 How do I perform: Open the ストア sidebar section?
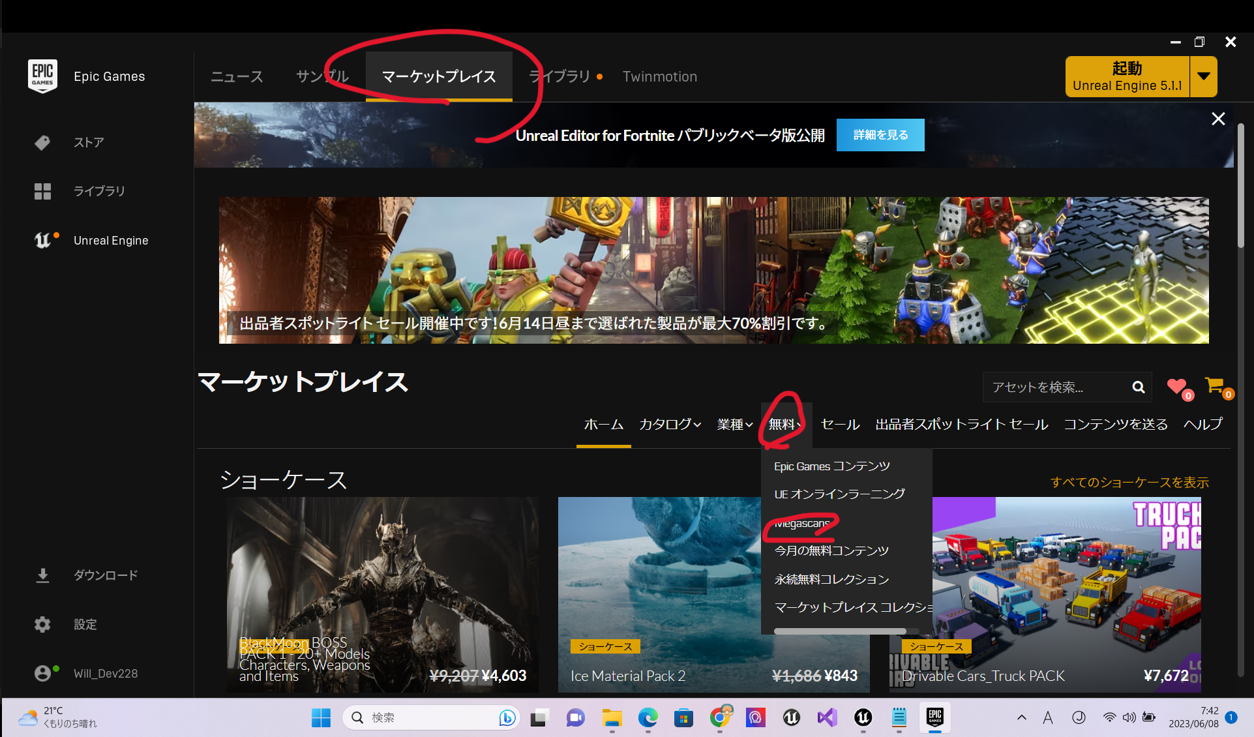coord(89,142)
